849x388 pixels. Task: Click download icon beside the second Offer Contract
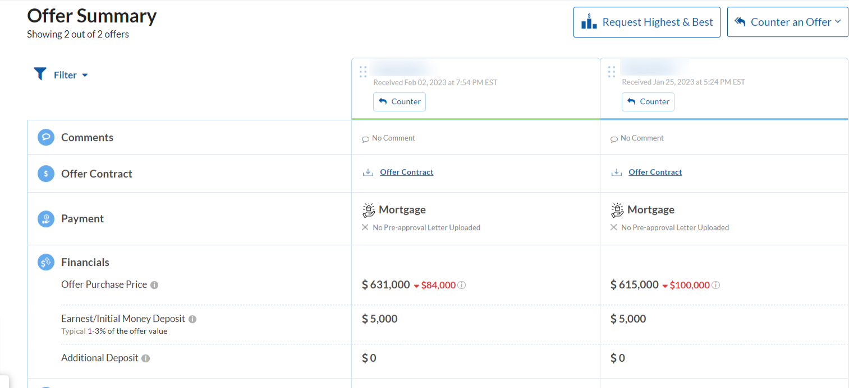617,172
